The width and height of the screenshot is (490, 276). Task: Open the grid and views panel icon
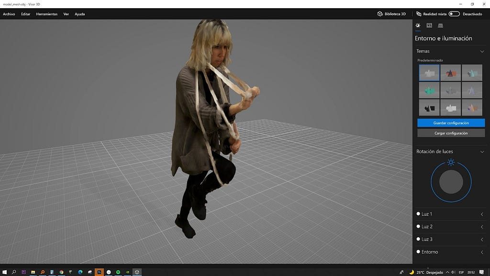coord(440,26)
